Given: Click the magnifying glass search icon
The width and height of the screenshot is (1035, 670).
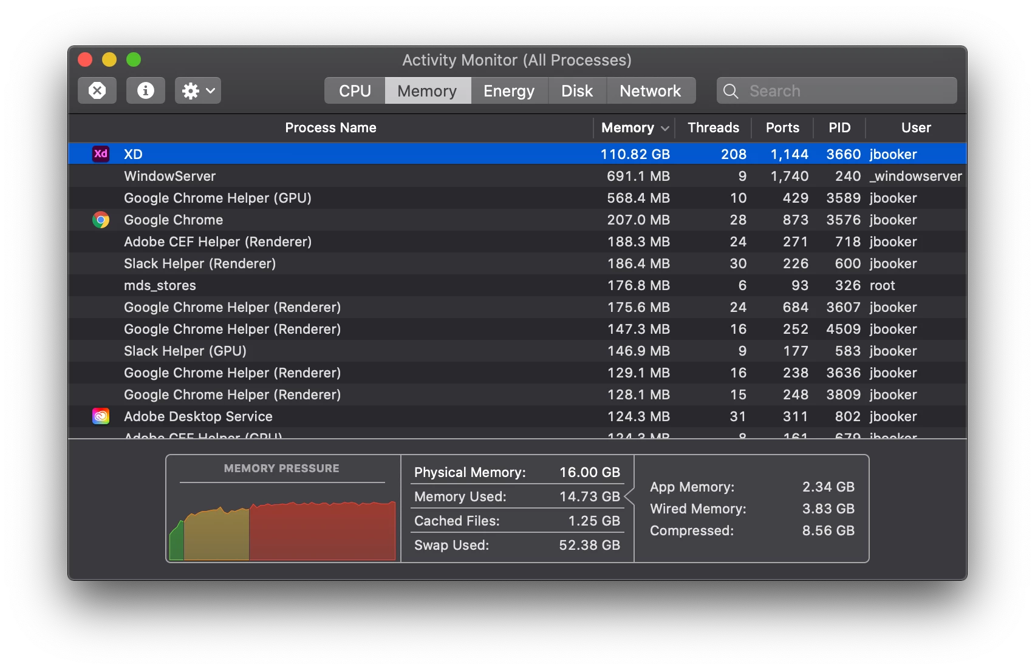Looking at the screenshot, I should (731, 91).
